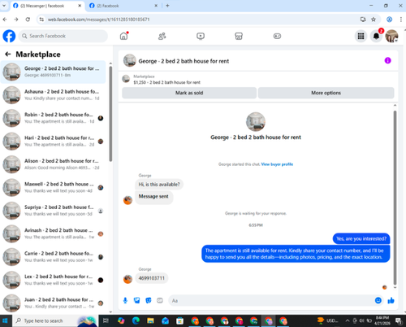
Task: Open the Supriya conversation
Action: coord(53,211)
